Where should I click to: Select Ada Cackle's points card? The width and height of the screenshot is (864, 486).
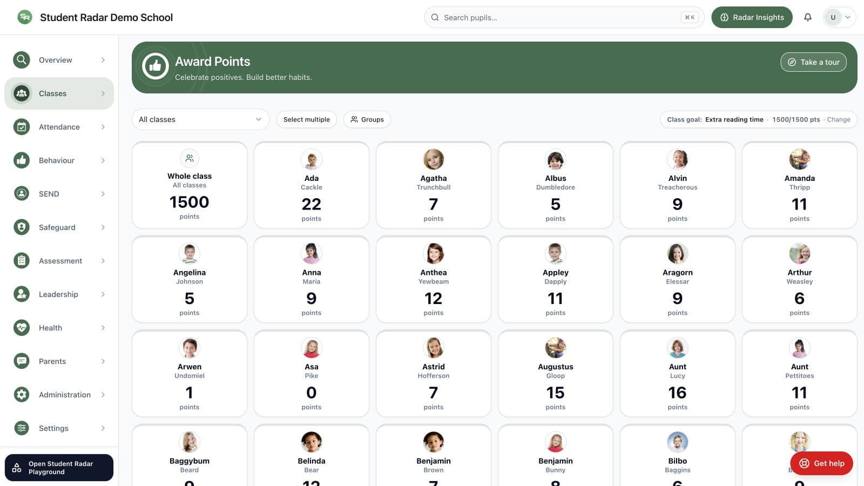[x=312, y=185]
